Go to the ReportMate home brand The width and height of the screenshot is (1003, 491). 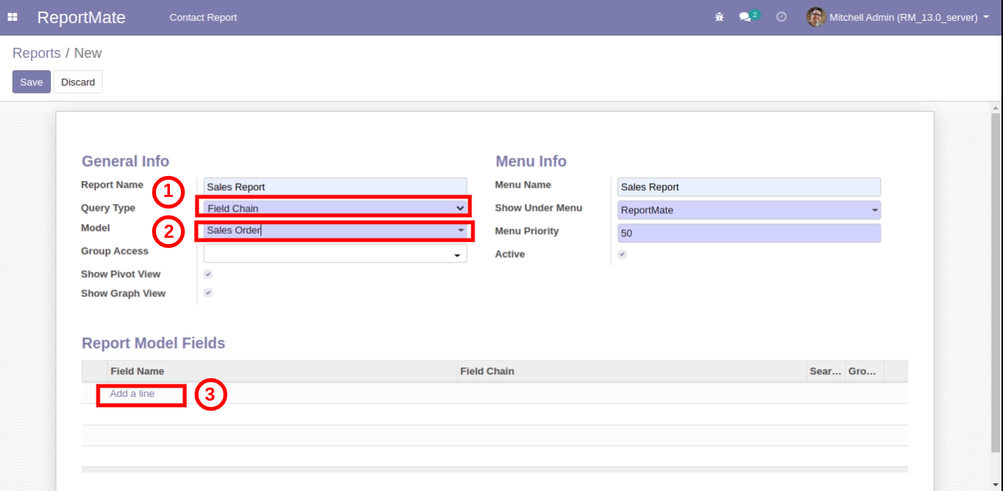point(81,17)
